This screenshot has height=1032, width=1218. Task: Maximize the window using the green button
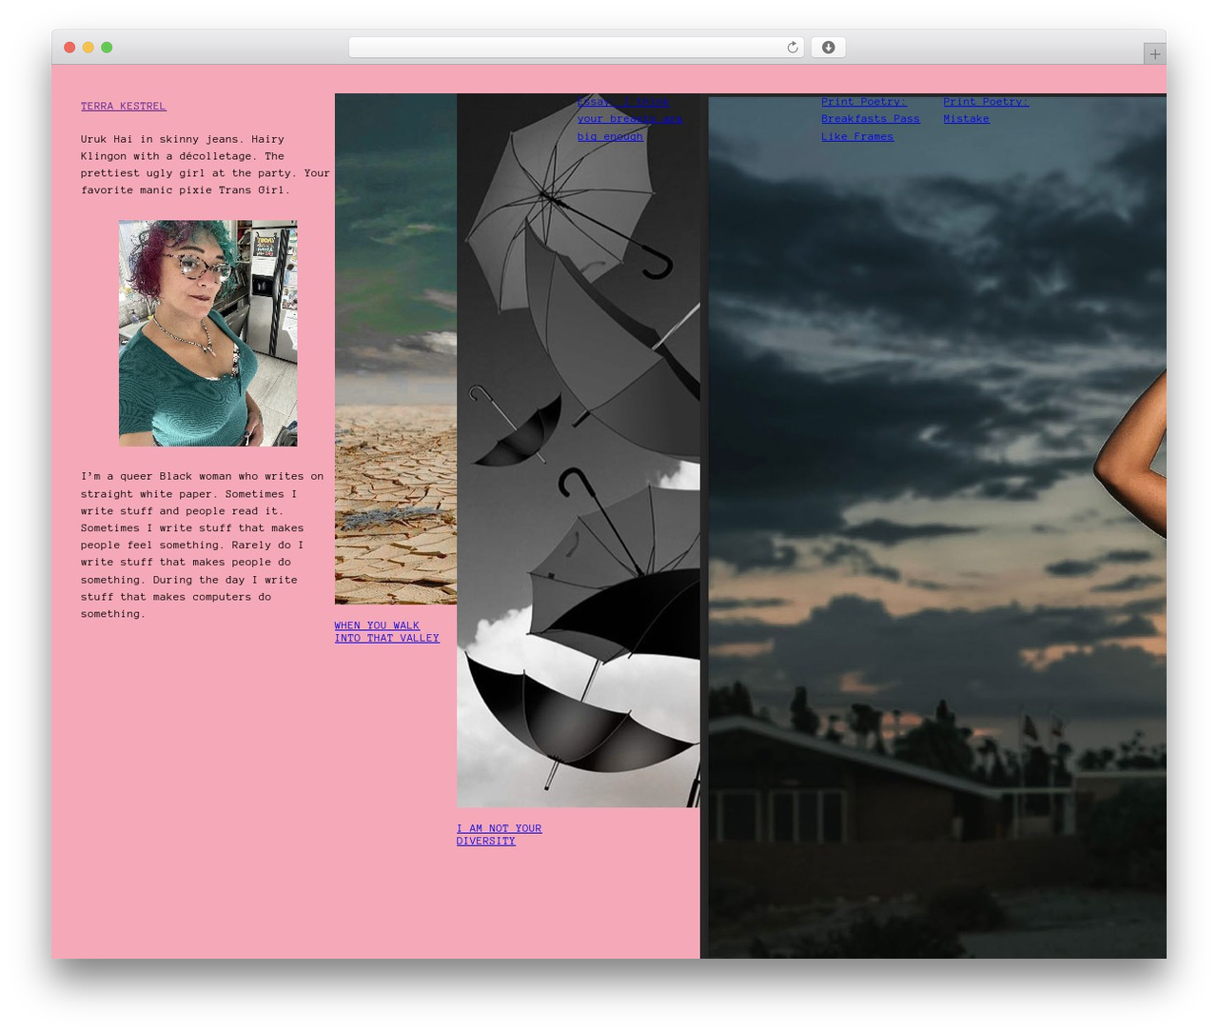coord(107,48)
